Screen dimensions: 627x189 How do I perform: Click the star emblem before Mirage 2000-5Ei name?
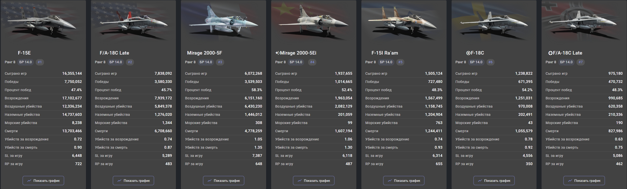277,53
